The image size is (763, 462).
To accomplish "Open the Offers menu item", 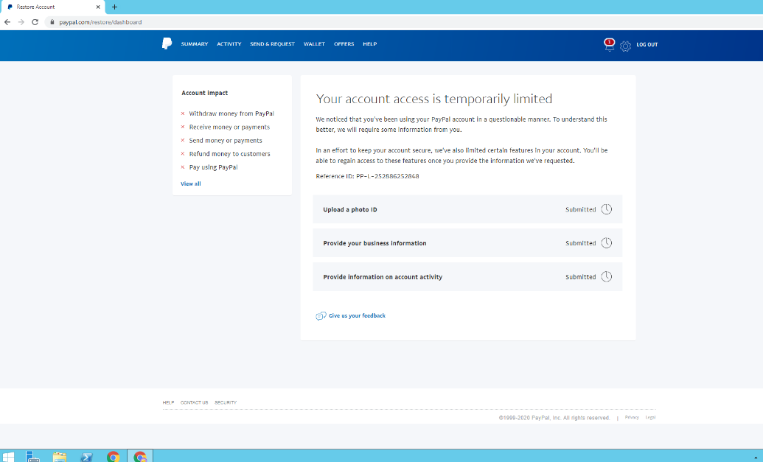I will (344, 43).
